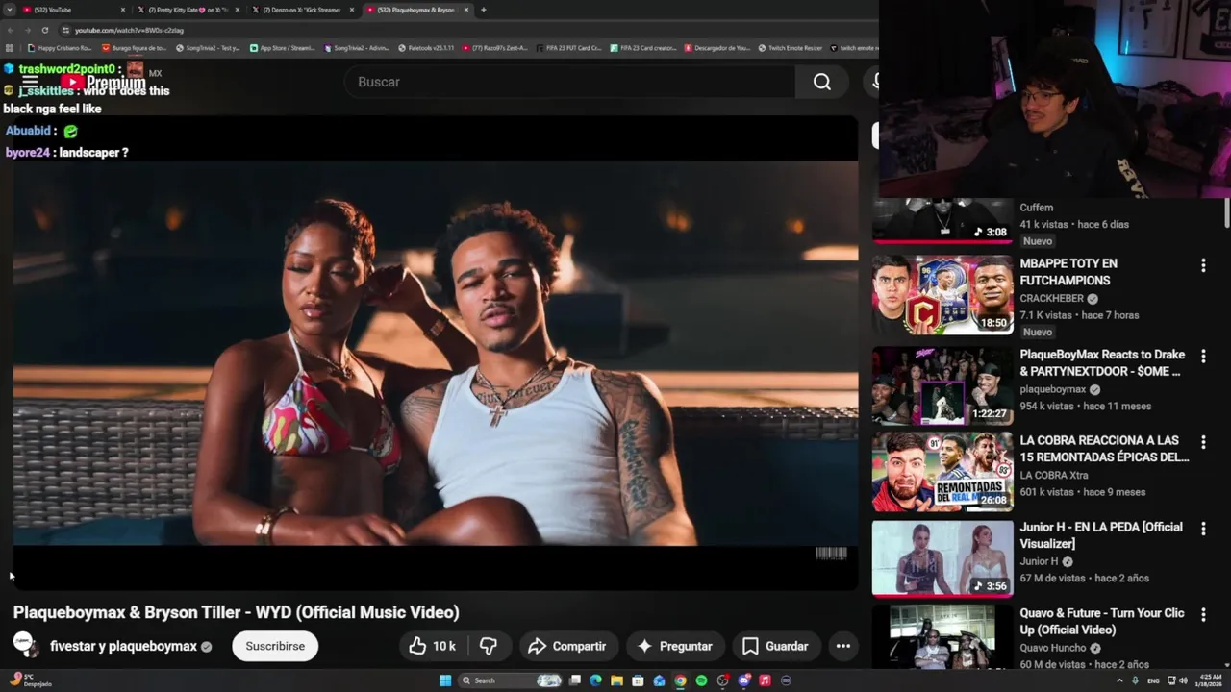Switch to the Pretty Kitty Kate X tab

(x=188, y=10)
